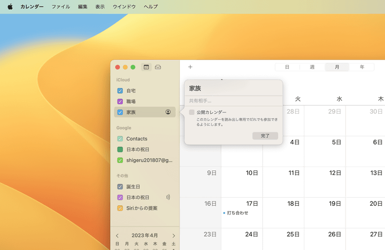Go to previous month in mini calendar
385x250 pixels.
click(x=117, y=236)
